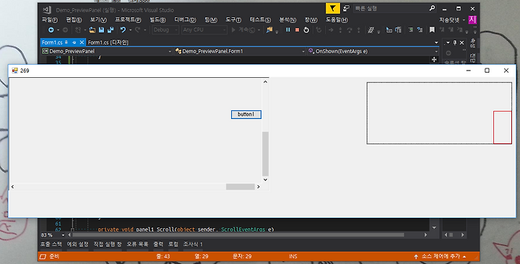Click the pin icon in side panel header
The image size is (520, 264).
click(455, 43)
